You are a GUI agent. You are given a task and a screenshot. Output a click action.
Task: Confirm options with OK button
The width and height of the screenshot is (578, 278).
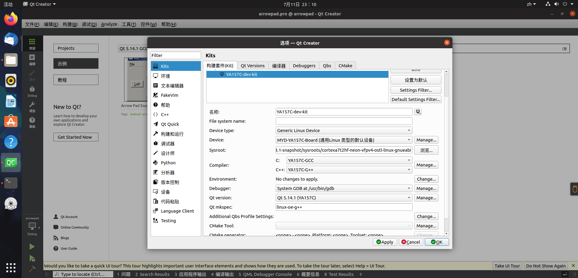pos(437,242)
